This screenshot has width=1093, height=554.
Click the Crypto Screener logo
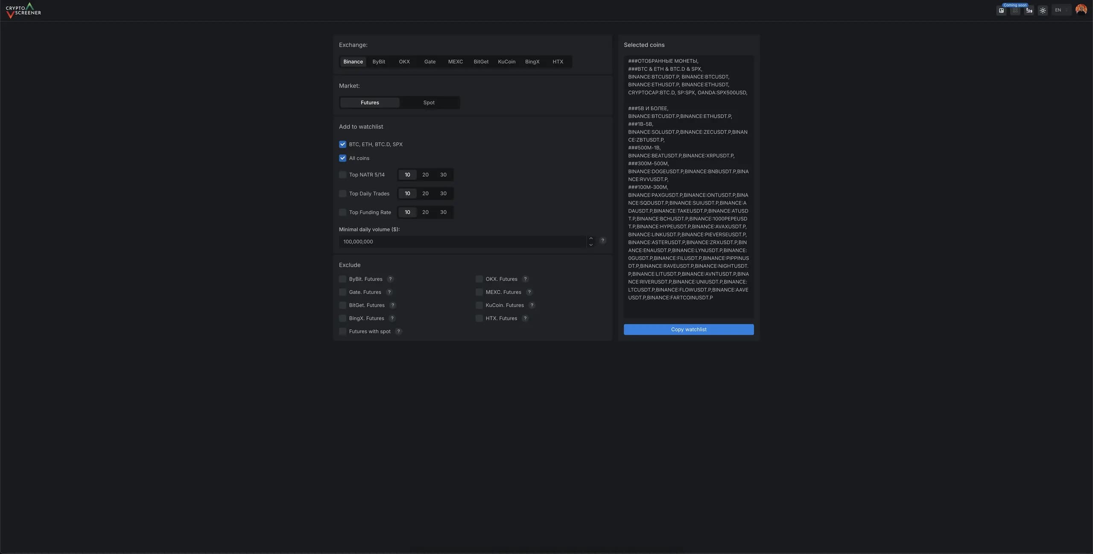[x=23, y=10]
